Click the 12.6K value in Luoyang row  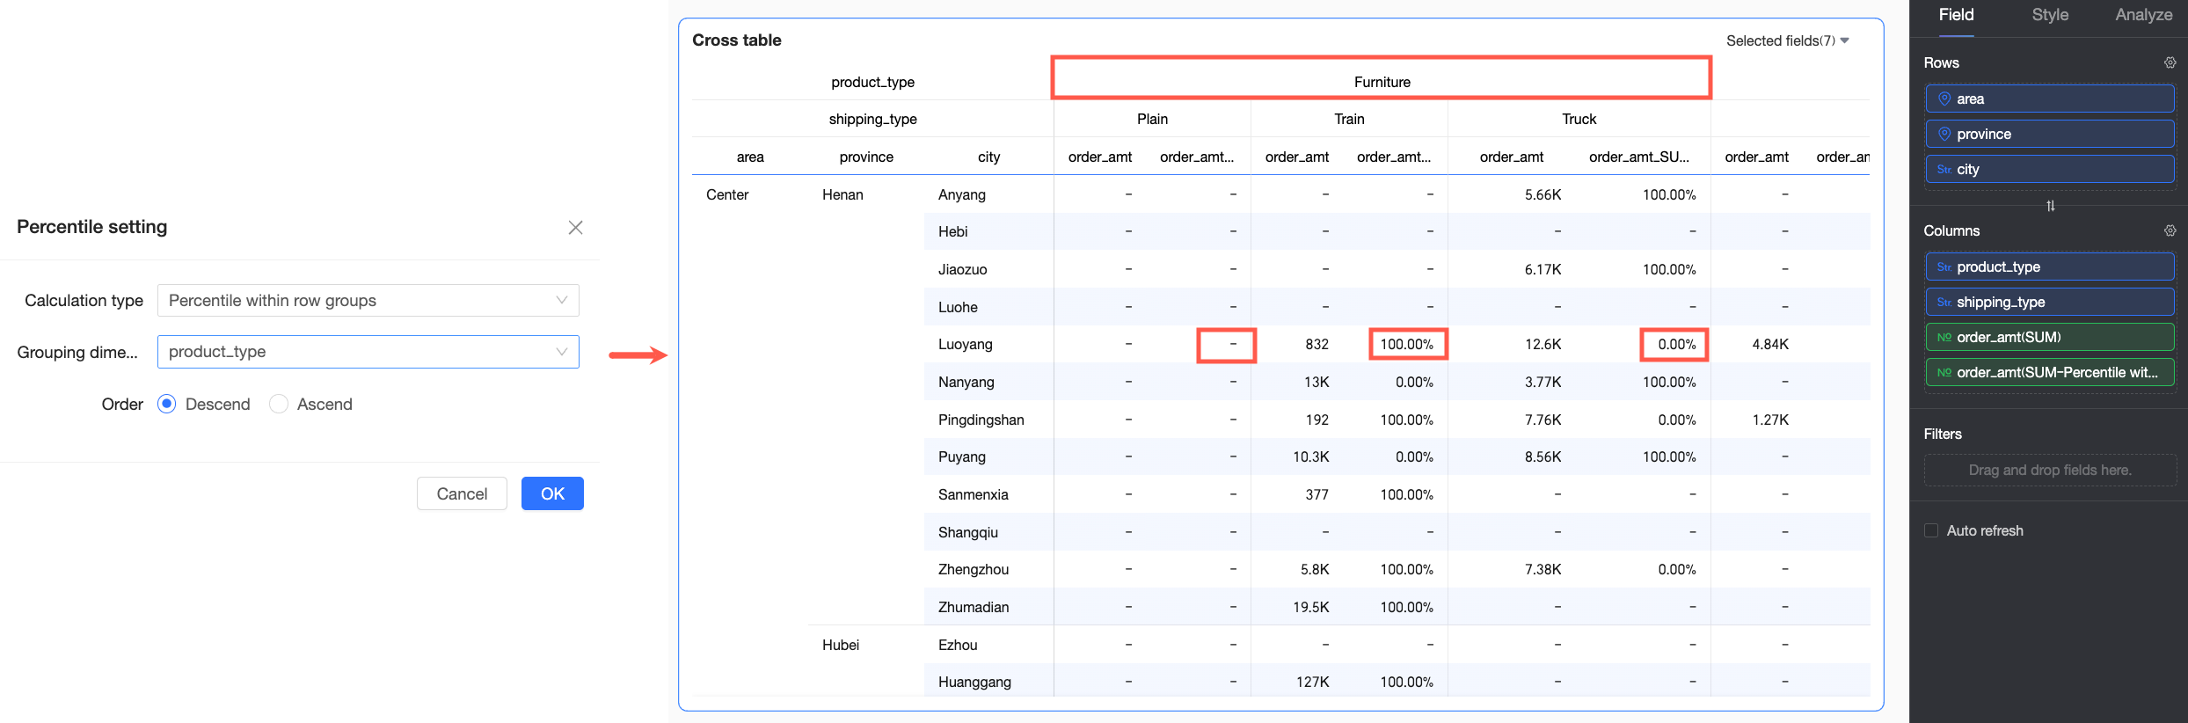pos(1543,345)
